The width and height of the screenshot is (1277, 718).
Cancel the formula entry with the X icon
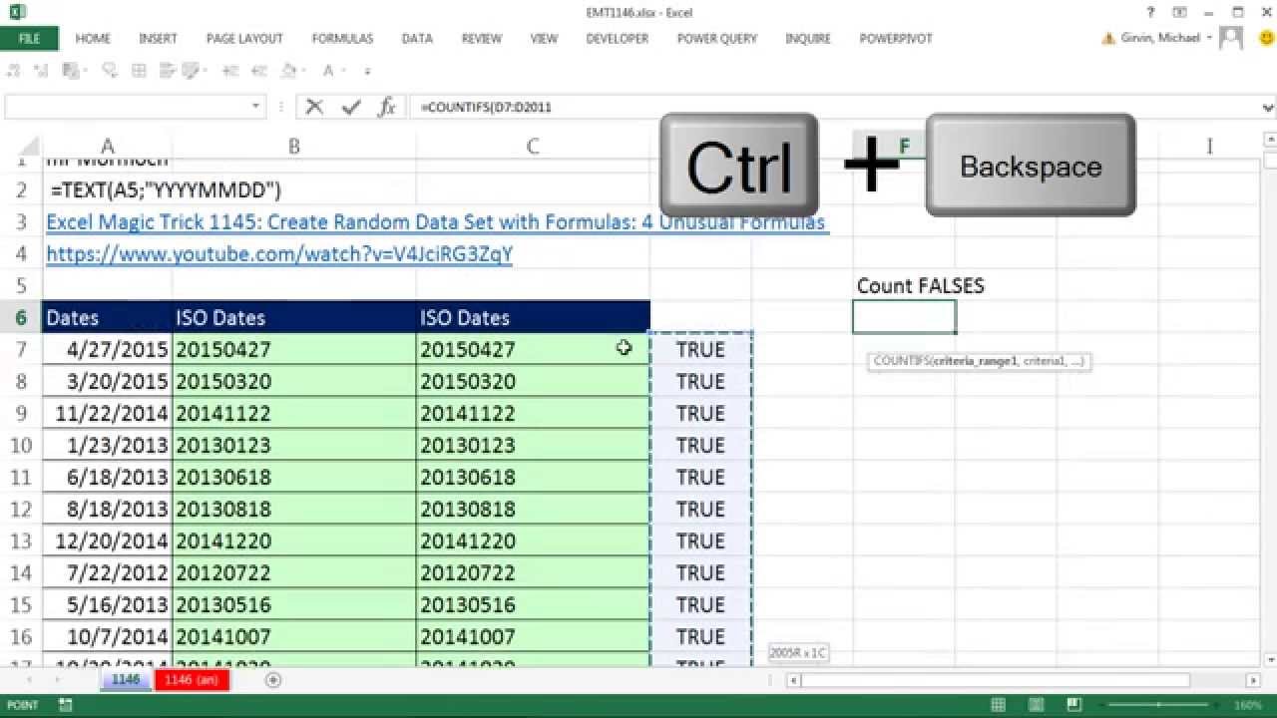[314, 107]
